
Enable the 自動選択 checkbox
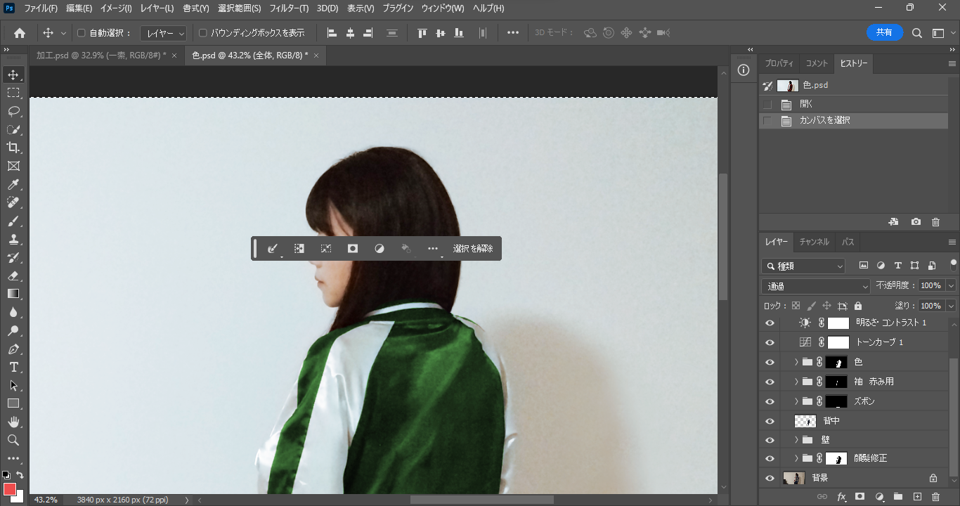[x=81, y=33]
